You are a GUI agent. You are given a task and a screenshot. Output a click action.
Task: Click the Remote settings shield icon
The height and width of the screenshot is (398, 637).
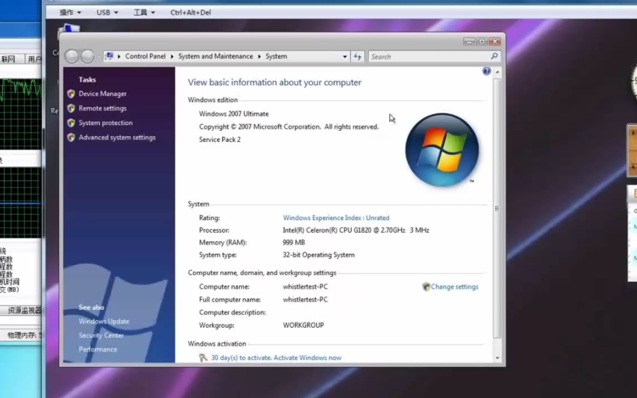click(71, 108)
